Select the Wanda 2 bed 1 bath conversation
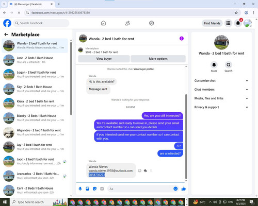This screenshot has height=206, width=258. click(x=35, y=45)
